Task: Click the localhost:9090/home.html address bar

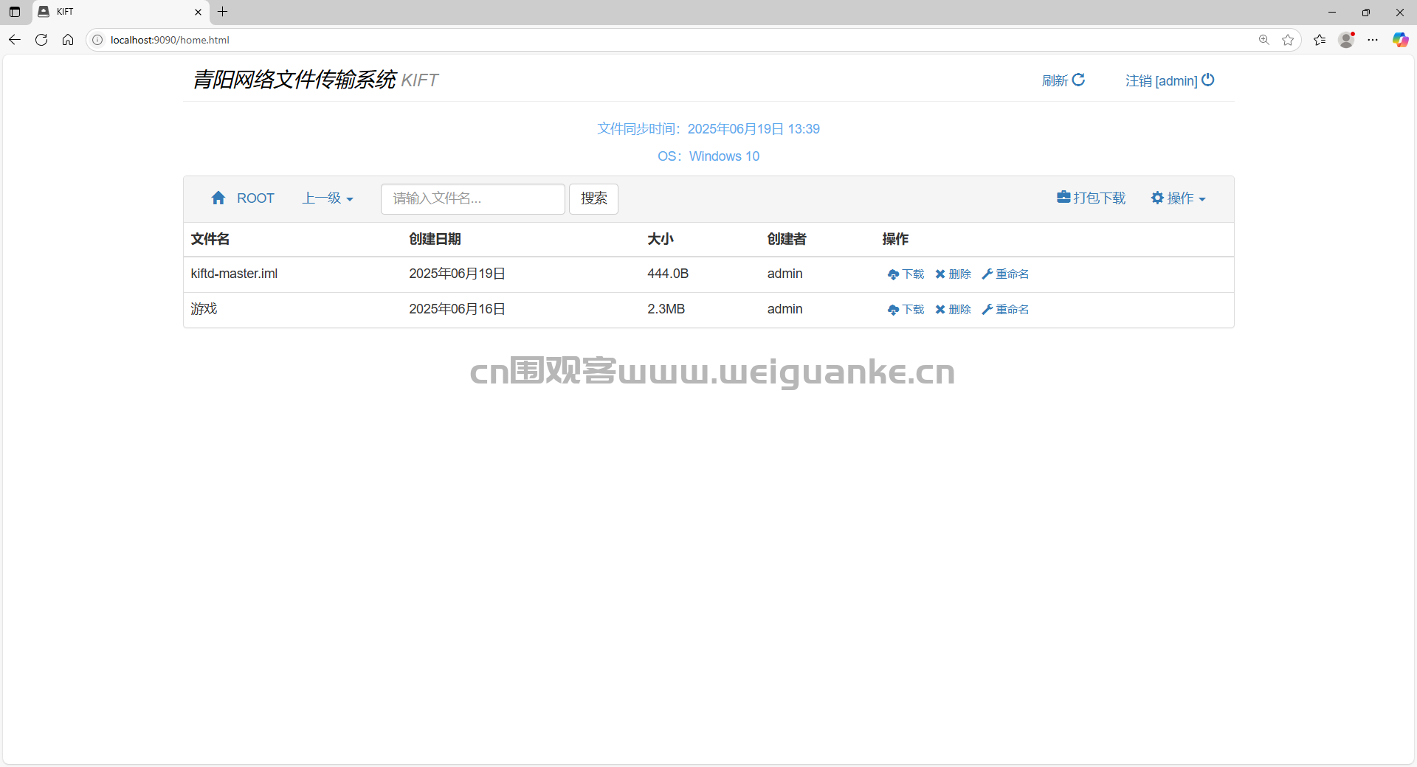Action: [x=170, y=40]
